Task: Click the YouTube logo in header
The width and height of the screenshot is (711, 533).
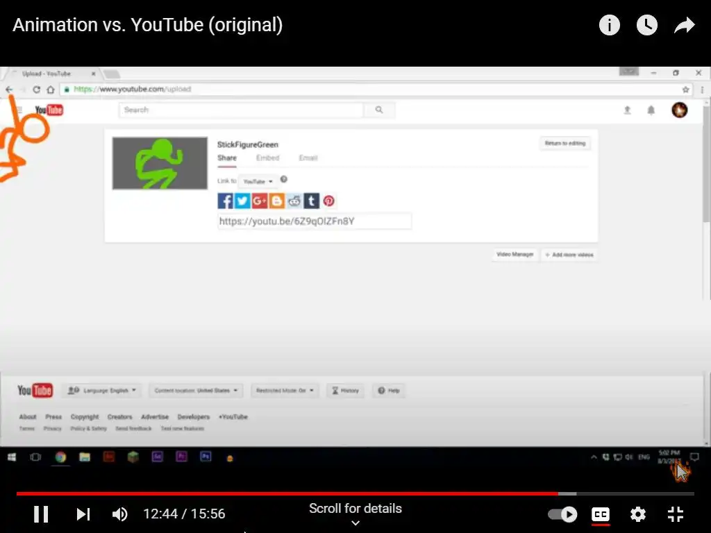Action: click(49, 110)
